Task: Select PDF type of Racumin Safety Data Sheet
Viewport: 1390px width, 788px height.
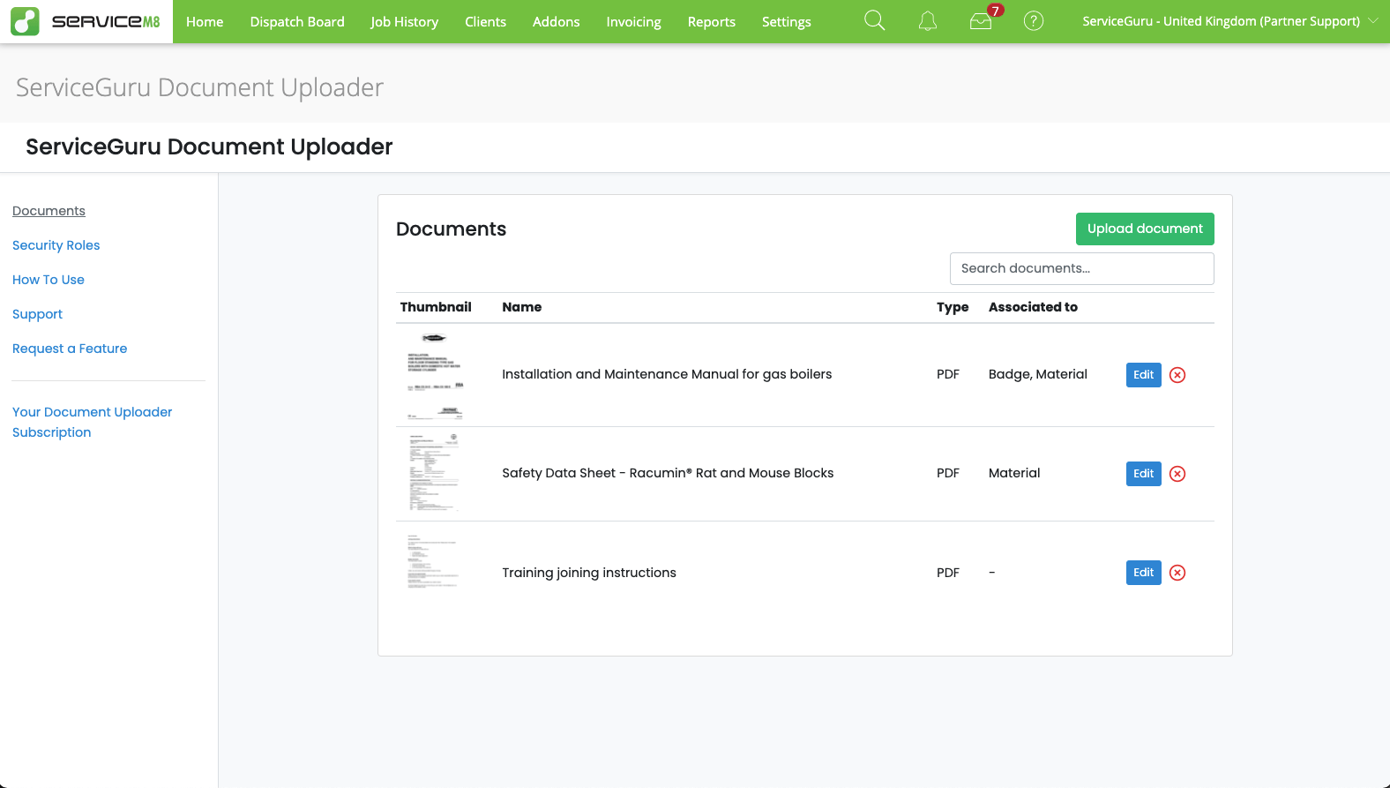Action: click(948, 473)
